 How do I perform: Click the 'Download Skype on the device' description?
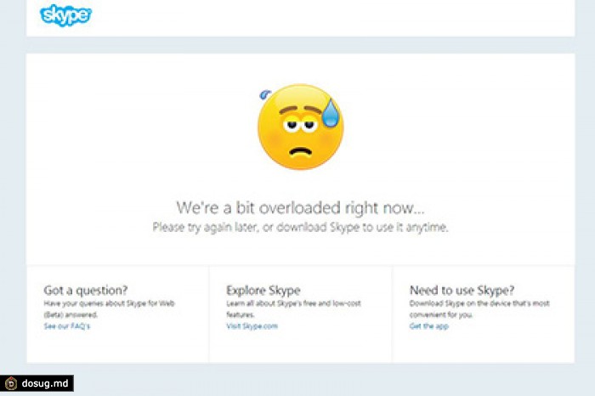point(479,308)
